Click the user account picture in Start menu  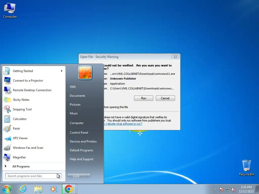pyautogui.click(x=85, y=72)
